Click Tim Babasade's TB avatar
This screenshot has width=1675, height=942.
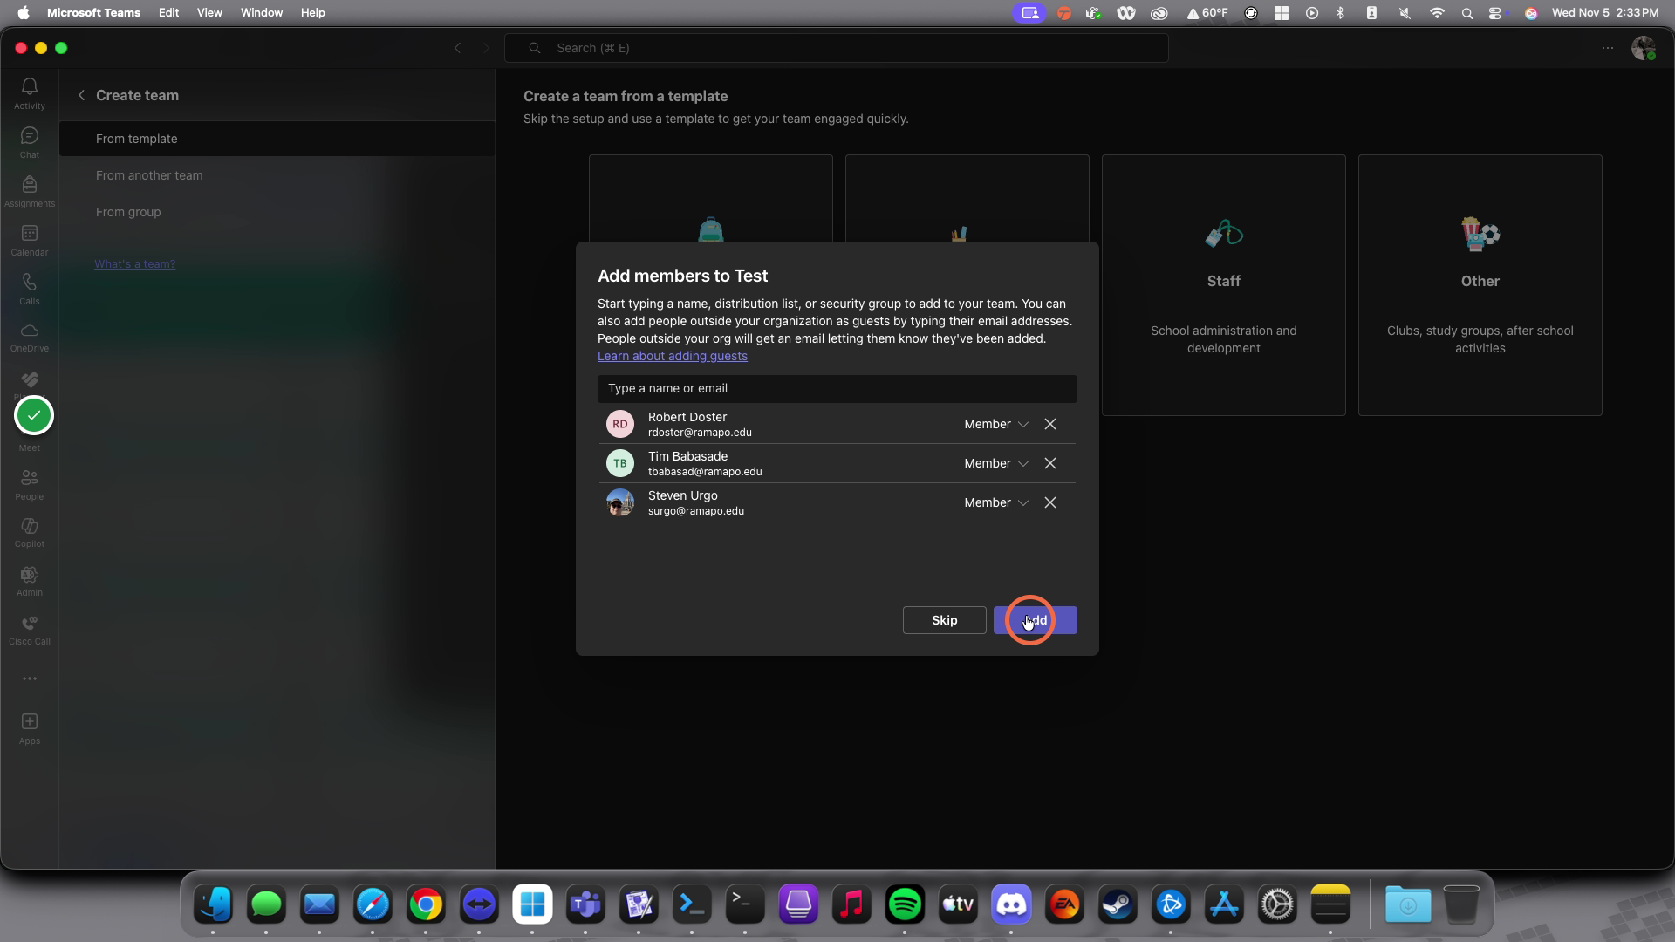[x=620, y=463]
